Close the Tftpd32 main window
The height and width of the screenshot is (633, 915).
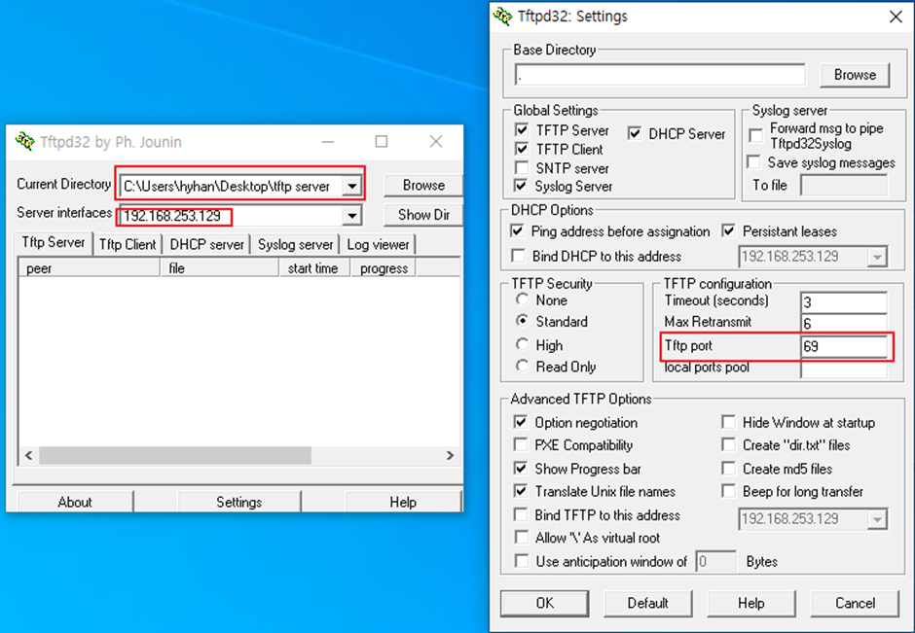click(436, 142)
